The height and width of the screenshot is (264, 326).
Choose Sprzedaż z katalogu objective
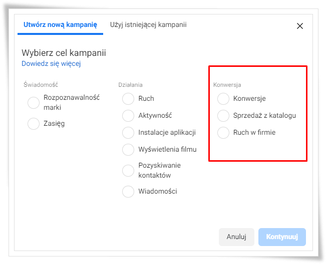[223, 116]
